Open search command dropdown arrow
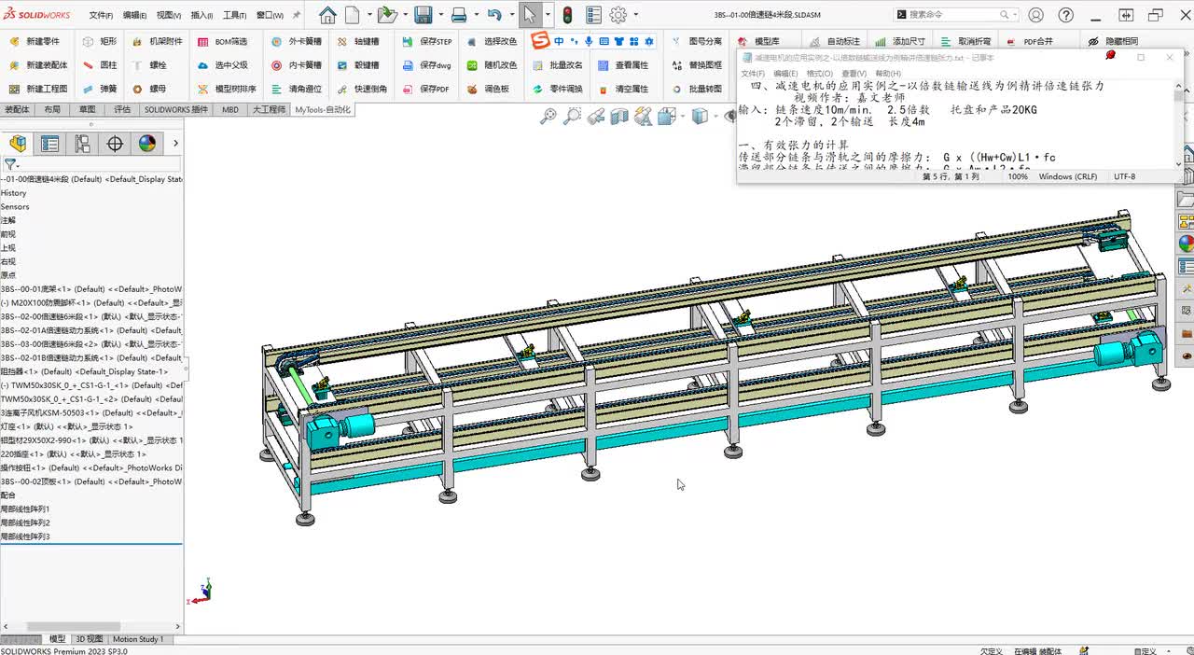 (x=1014, y=15)
